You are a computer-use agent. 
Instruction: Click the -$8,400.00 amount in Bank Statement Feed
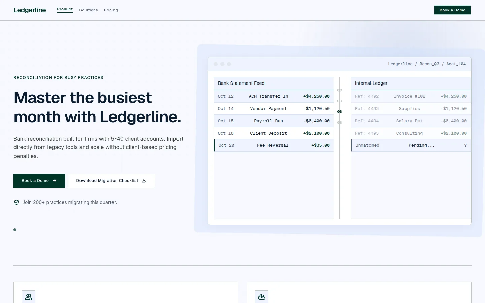(x=317, y=121)
